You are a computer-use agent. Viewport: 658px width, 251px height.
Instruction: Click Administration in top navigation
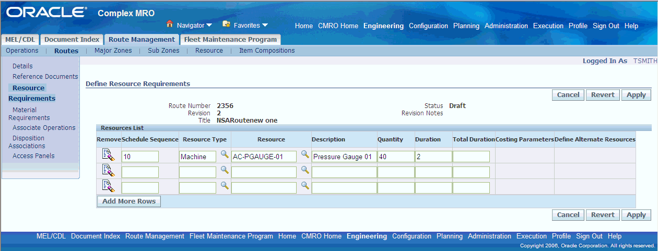coord(506,26)
